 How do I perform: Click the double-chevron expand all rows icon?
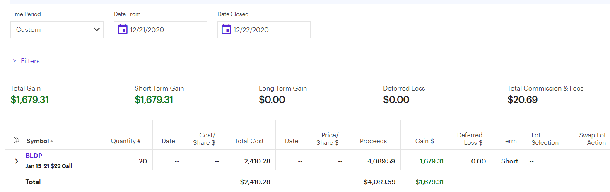pyautogui.click(x=17, y=140)
